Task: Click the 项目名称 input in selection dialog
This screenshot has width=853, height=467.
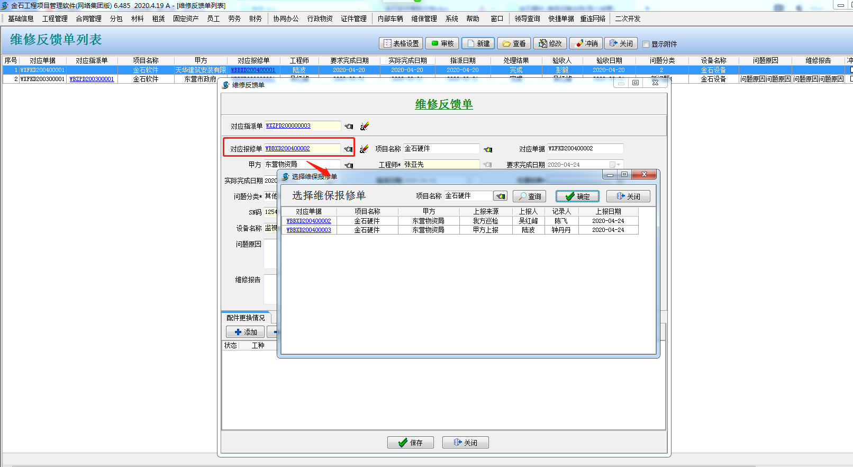Action: point(467,196)
